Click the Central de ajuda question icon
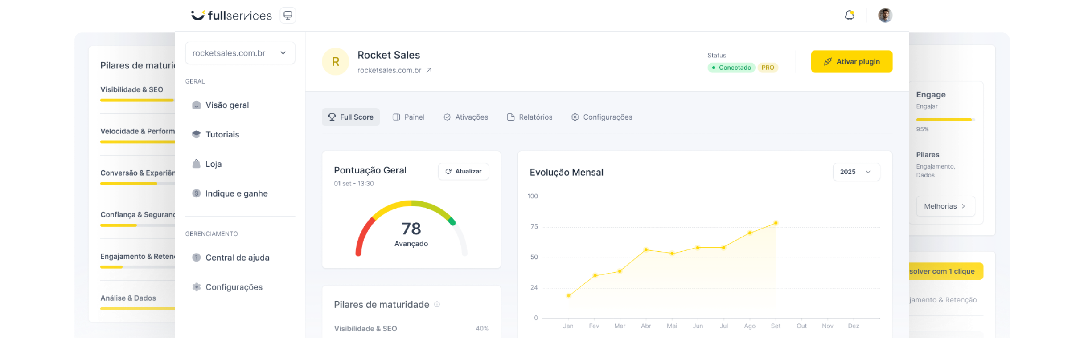The height and width of the screenshot is (338, 1084). [196, 258]
